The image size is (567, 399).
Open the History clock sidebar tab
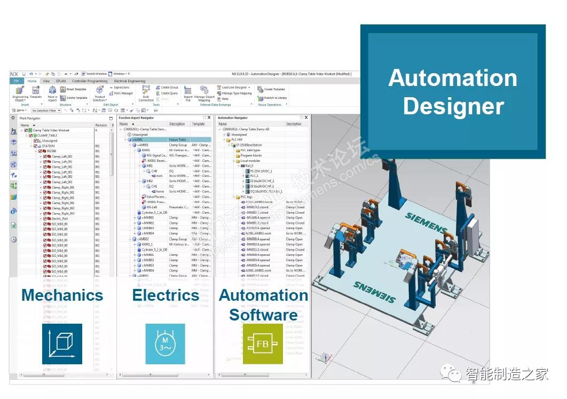pos(14,239)
